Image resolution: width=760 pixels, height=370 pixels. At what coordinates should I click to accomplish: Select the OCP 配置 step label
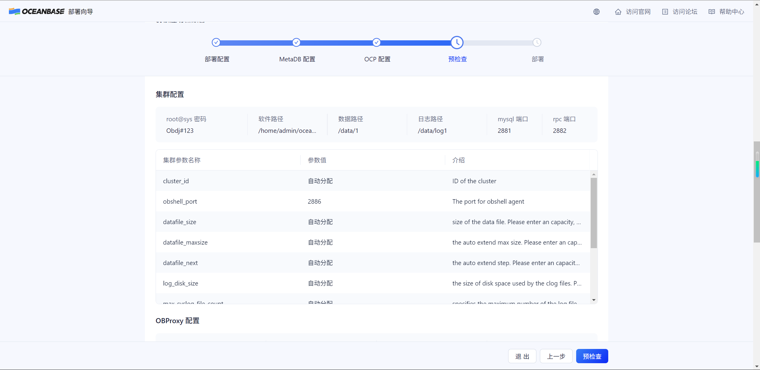pos(377,59)
